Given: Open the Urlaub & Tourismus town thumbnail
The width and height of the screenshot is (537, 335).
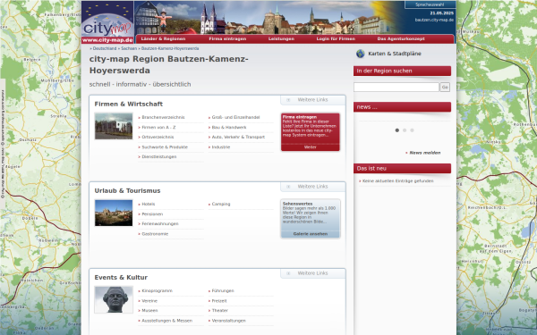Looking at the screenshot, I should [114, 213].
